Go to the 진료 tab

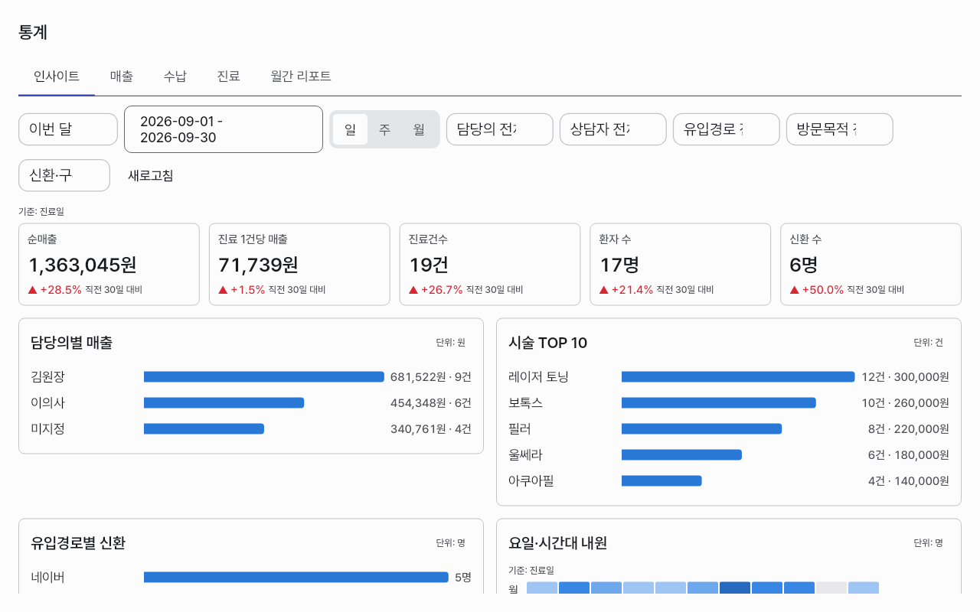[229, 76]
